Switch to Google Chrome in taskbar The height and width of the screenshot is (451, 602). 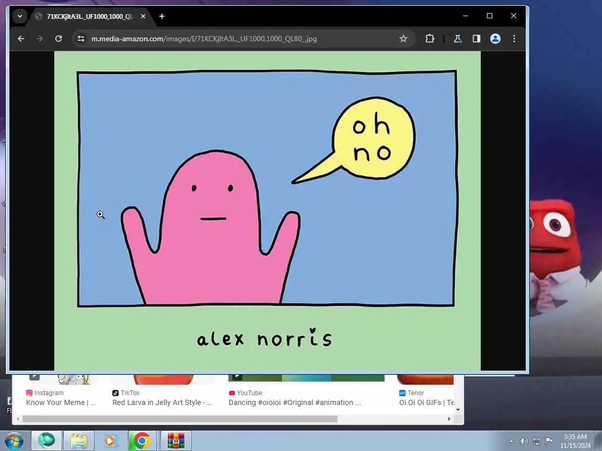click(142, 441)
